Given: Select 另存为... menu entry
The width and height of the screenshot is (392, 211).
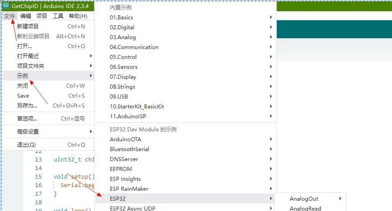Looking at the screenshot, I should click(49, 105).
